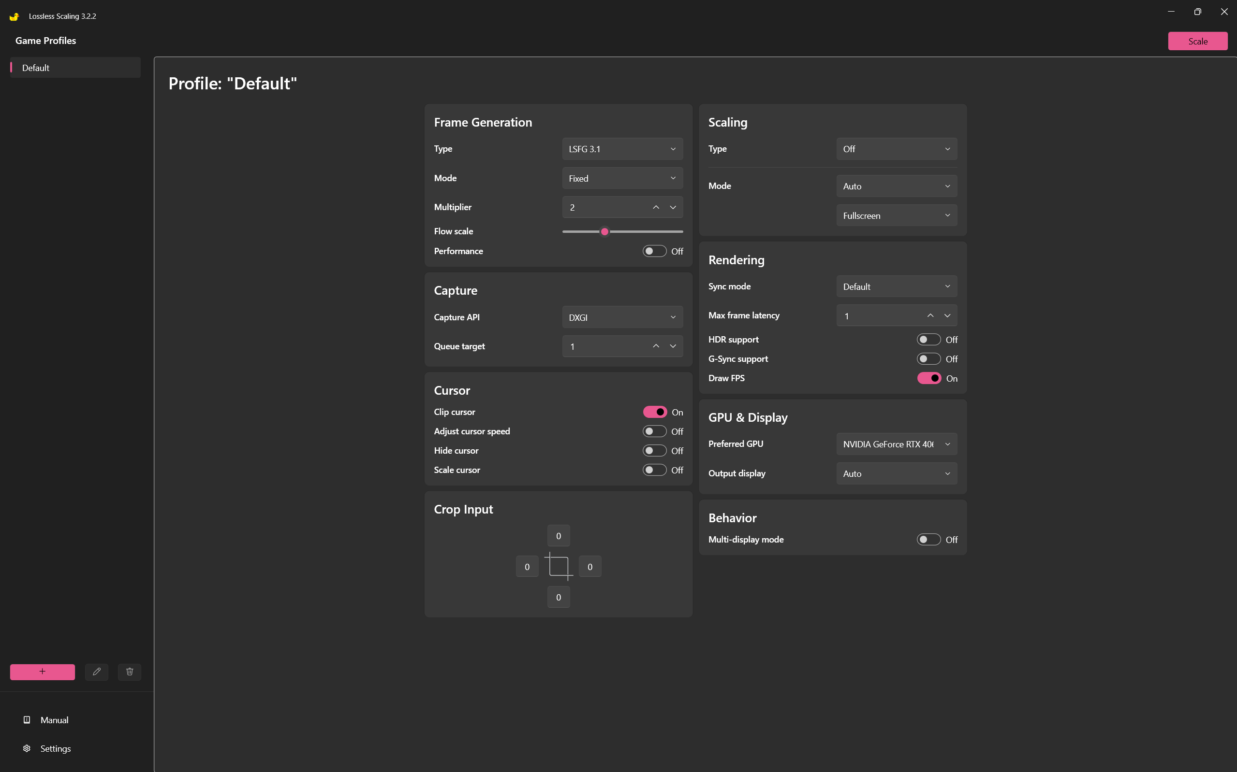The height and width of the screenshot is (772, 1237).
Task: Click the add new profile plus button
Action: tap(43, 672)
